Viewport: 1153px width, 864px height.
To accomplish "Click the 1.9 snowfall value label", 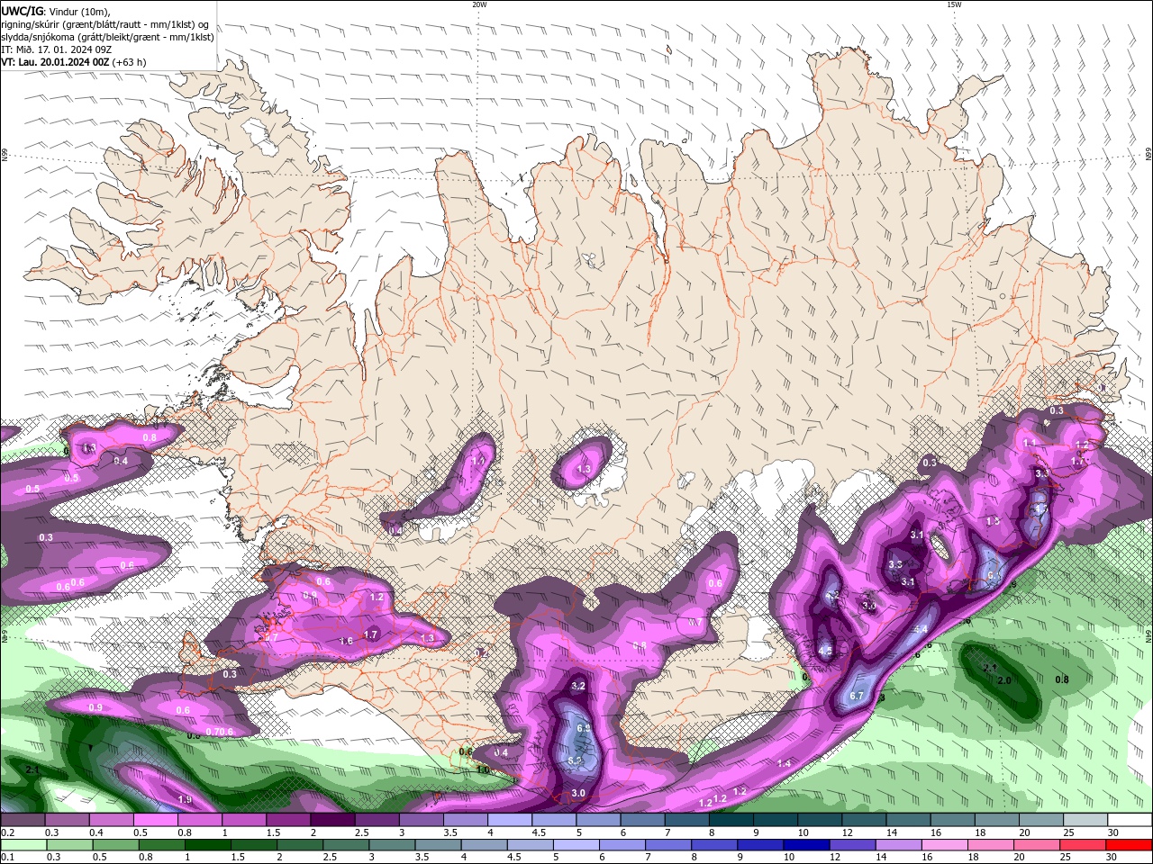I will pos(185,799).
